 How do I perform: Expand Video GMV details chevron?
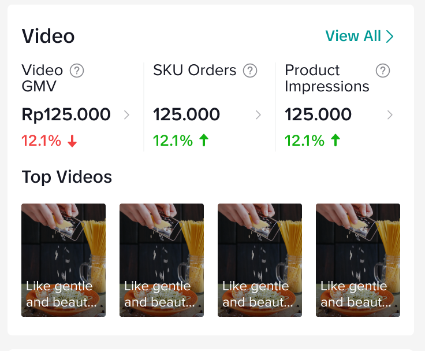tap(126, 115)
